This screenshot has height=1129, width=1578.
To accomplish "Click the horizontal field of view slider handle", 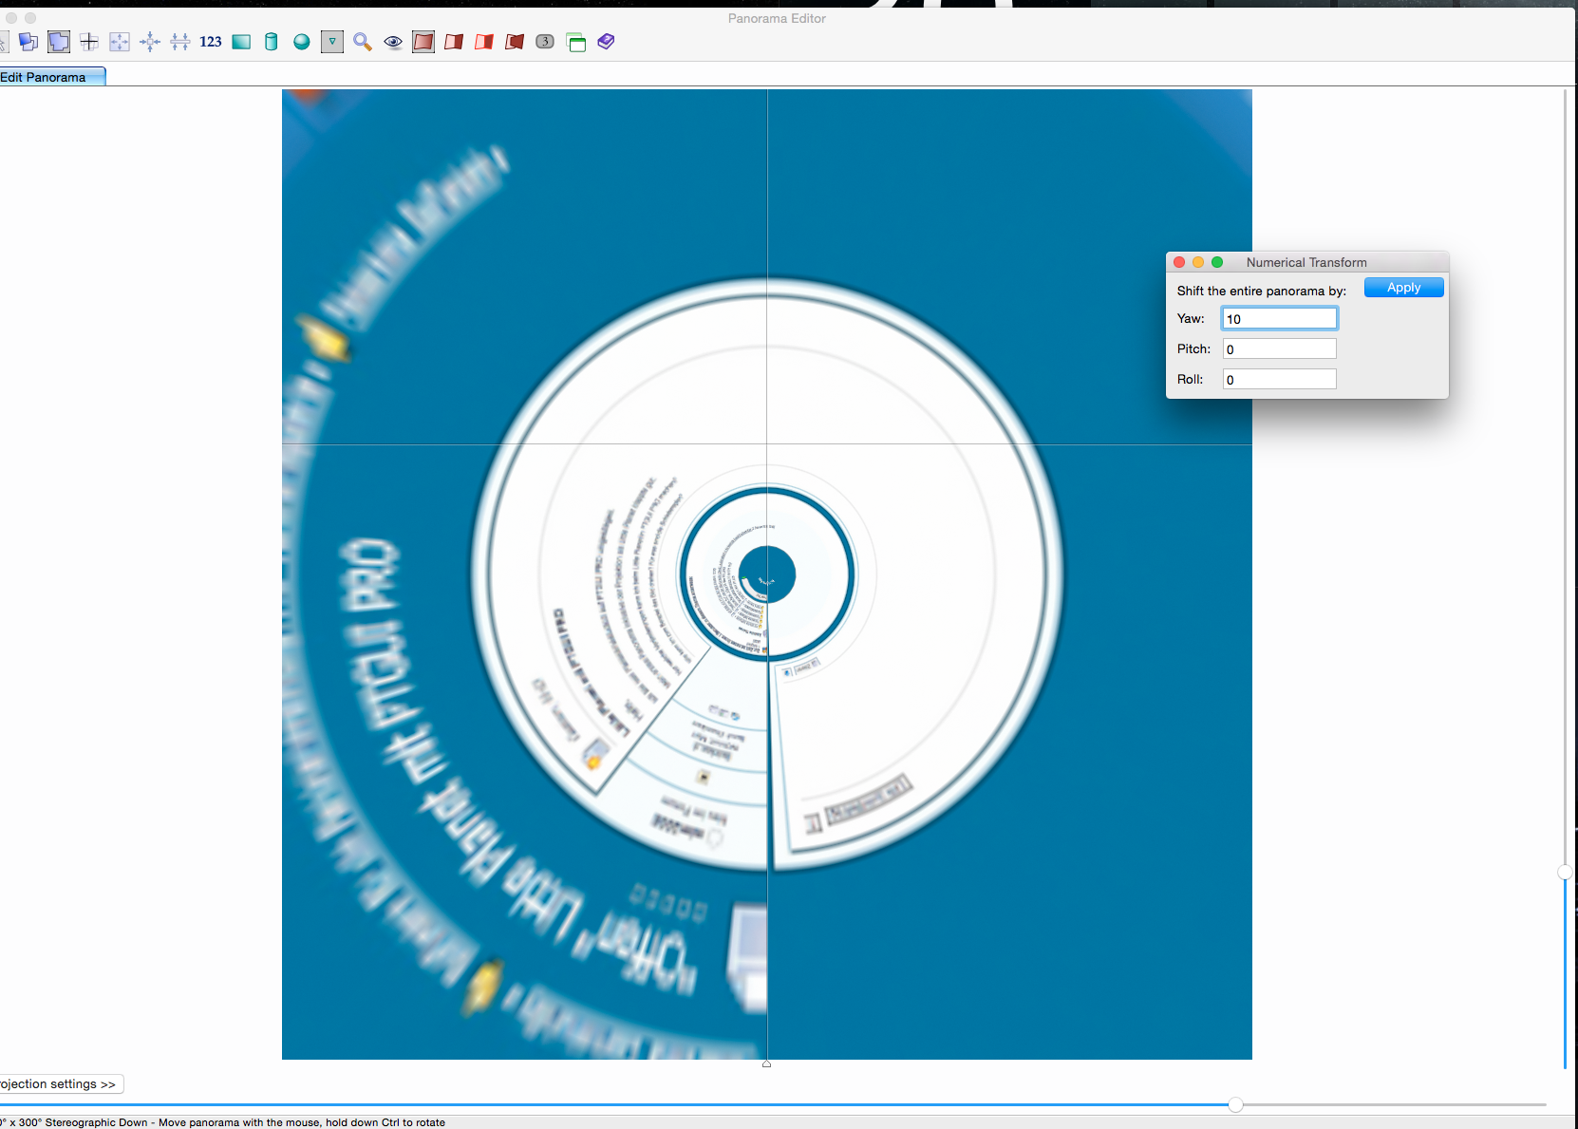I will [x=1235, y=1104].
